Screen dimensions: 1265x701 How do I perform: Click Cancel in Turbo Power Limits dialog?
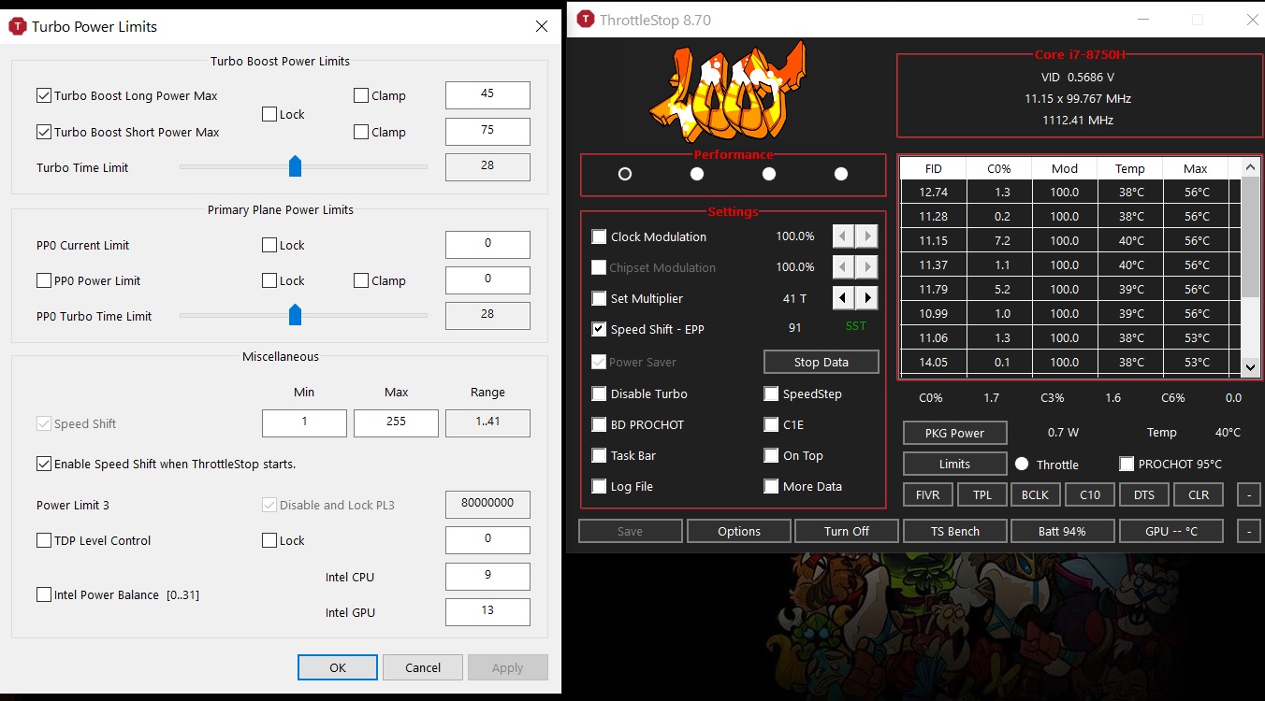(423, 667)
